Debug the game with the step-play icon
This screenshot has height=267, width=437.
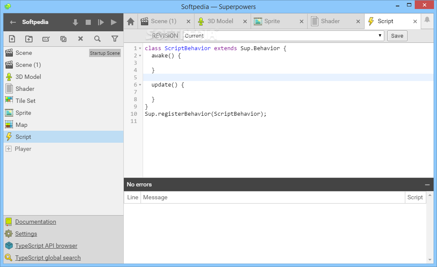(x=101, y=22)
